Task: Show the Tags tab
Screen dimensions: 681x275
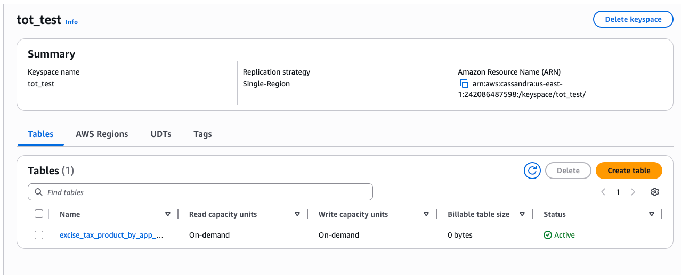Action: 202,134
